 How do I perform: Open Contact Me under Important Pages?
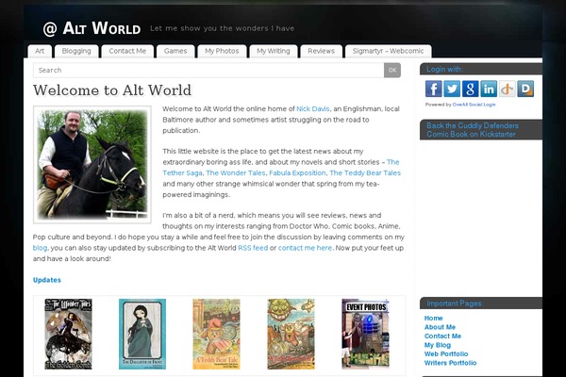pos(443,336)
